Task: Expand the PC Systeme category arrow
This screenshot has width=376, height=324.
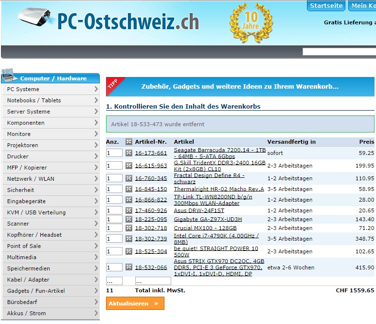Action: (x=96, y=89)
